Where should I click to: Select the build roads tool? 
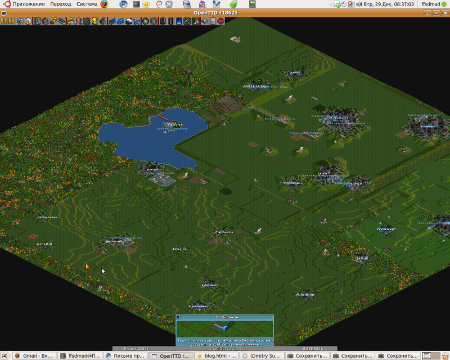coord(170,21)
